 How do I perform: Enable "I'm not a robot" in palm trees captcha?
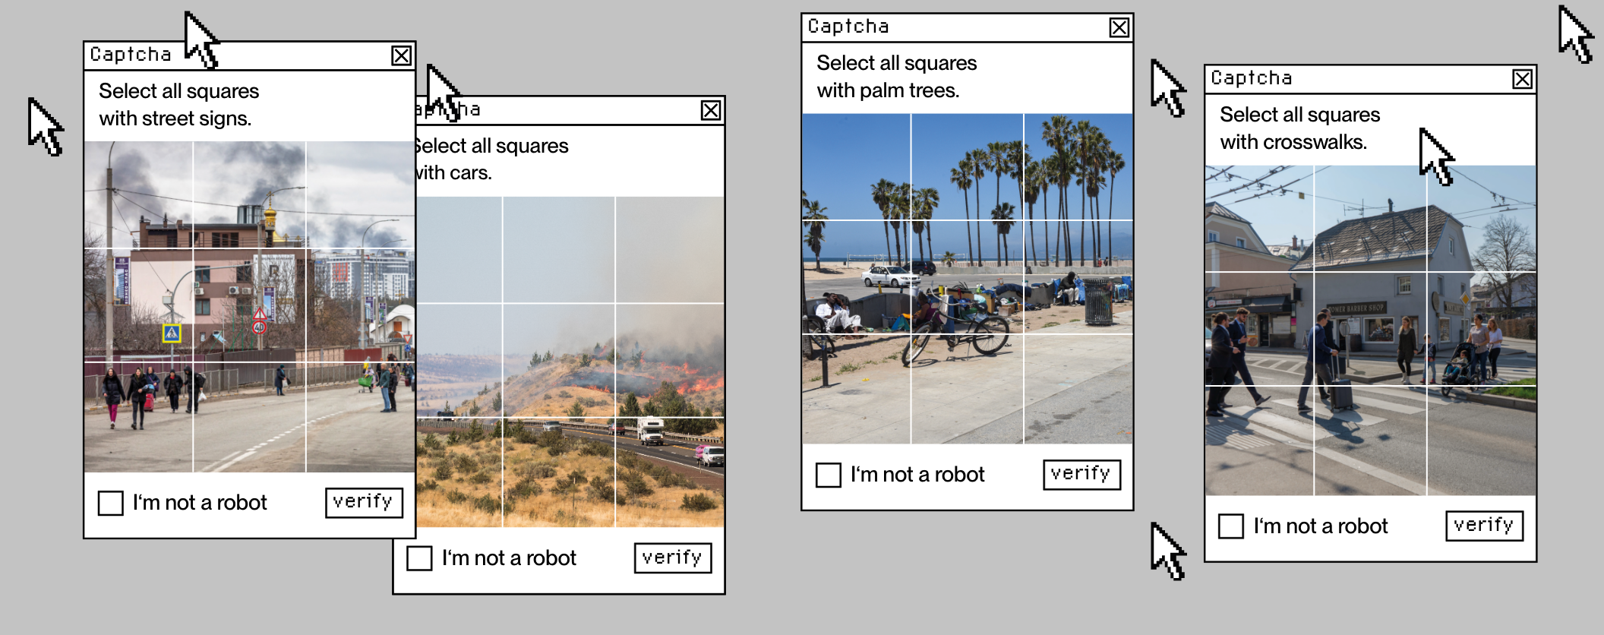point(828,475)
